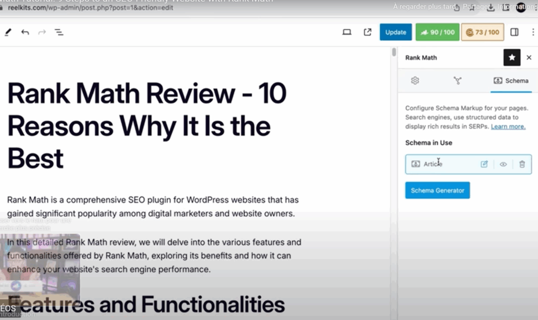Click the blue Update button
The image size is (538, 320).
tap(396, 32)
